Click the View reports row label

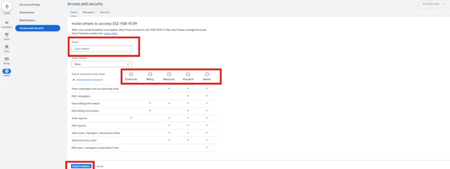coord(79,119)
